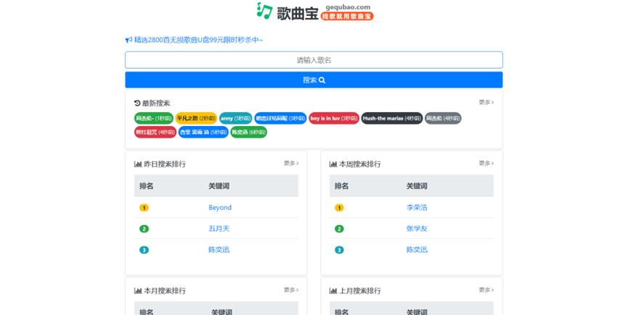Screen dimensions: 628x315
Task: Click the green rank 2 badge beside 张学友
Action: 339,229
